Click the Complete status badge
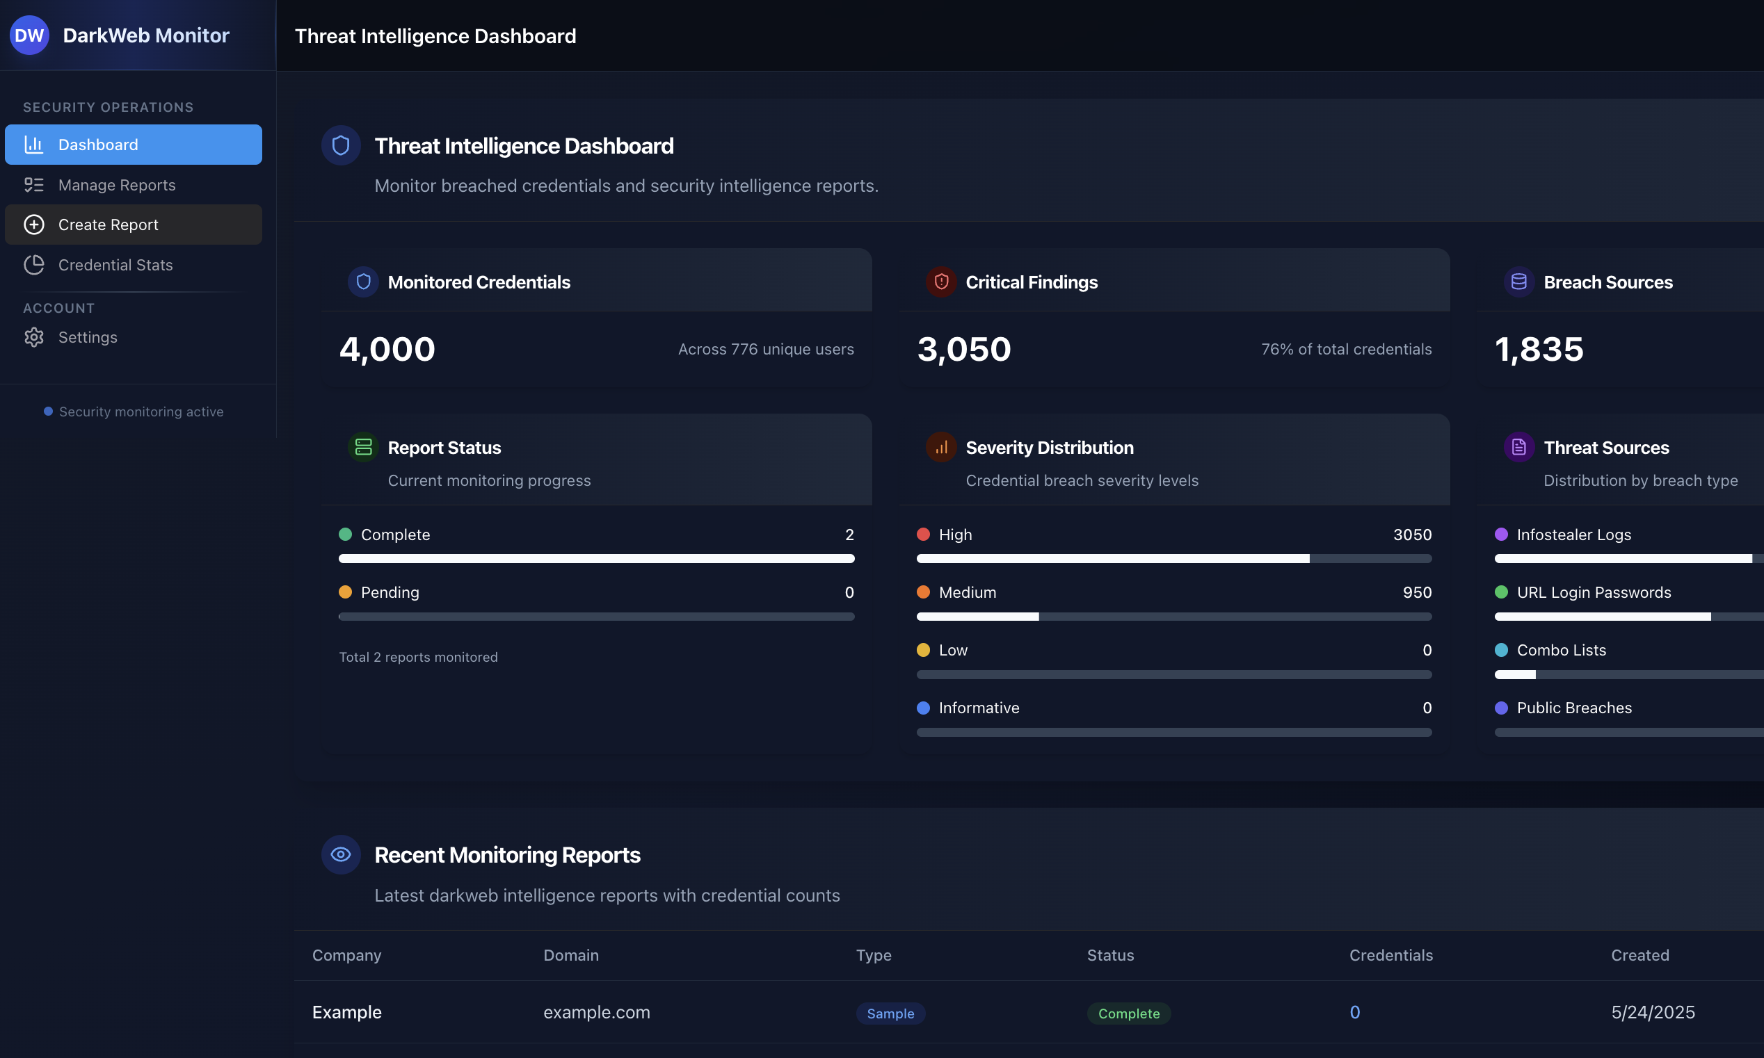 point(1128,1014)
